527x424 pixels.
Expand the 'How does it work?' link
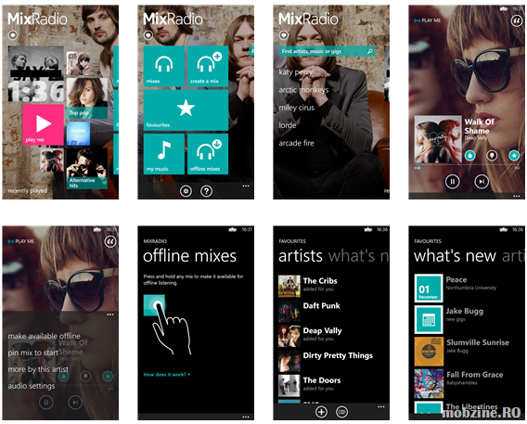pyautogui.click(x=167, y=374)
